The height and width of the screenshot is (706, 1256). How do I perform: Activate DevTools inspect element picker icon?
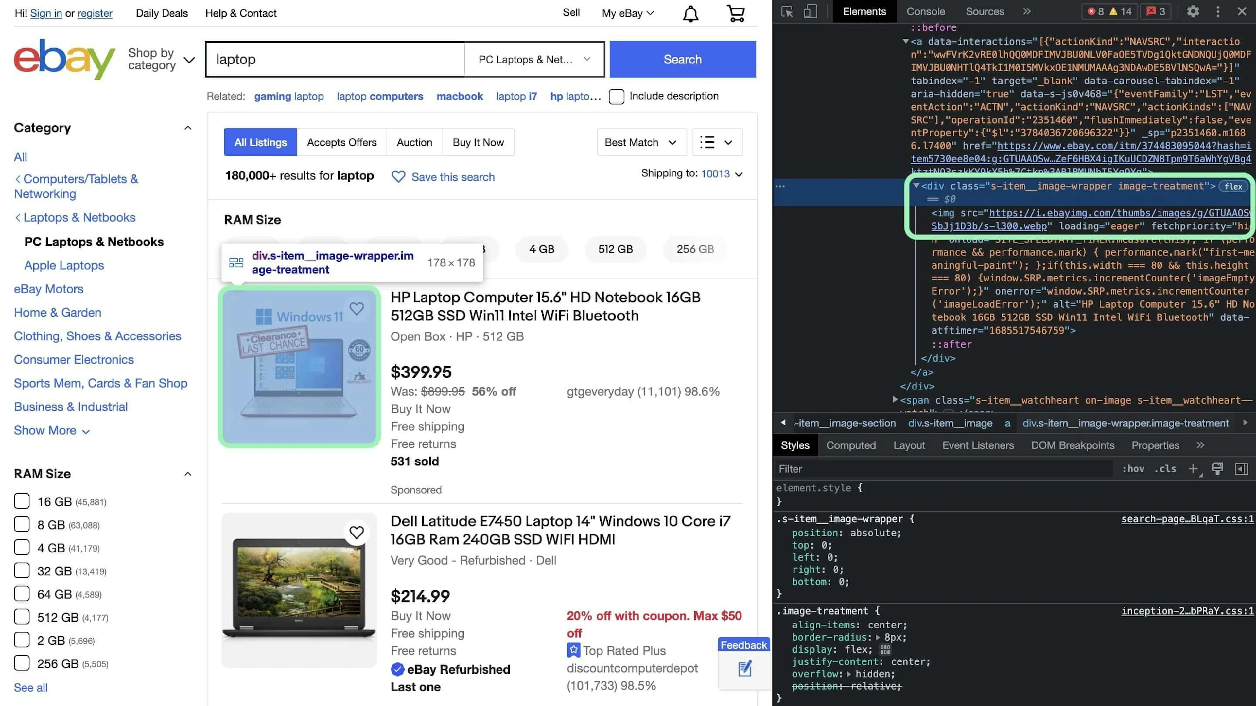pyautogui.click(x=786, y=11)
